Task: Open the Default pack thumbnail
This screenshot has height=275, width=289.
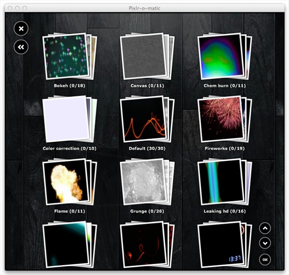Action: (147, 119)
